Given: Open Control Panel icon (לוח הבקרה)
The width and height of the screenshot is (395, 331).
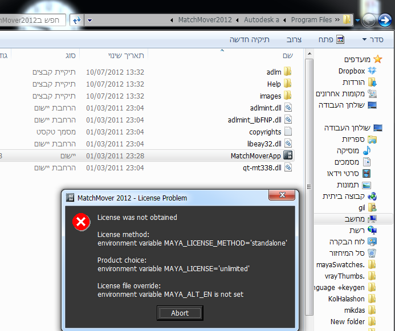Looking at the screenshot, I should point(372,242).
